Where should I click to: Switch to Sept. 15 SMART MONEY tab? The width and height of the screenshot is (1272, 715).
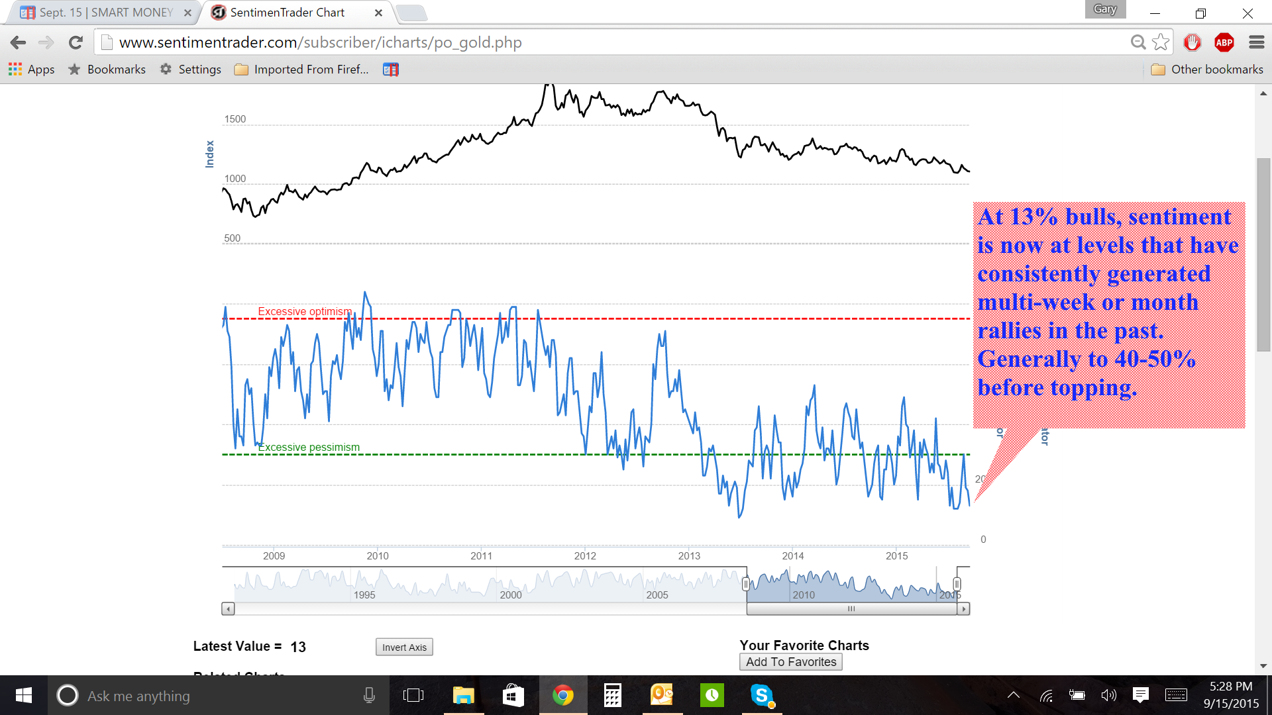coord(106,13)
